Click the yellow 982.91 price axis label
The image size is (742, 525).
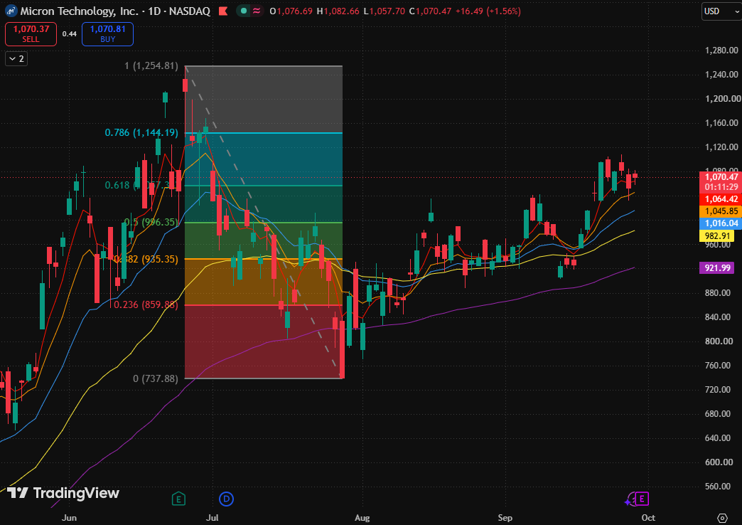(717, 236)
